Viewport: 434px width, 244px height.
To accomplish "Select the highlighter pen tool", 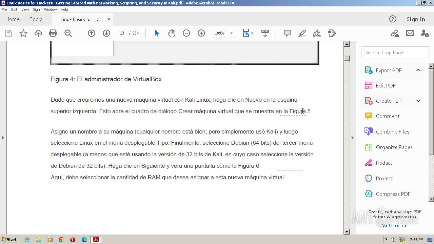I will point(302,33).
